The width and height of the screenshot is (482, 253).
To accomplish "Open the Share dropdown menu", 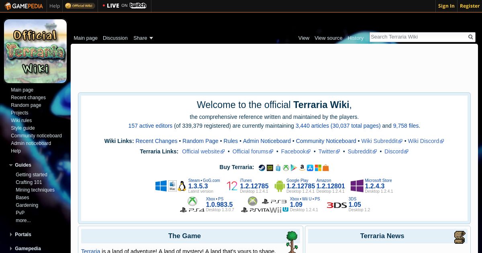I will pyautogui.click(x=143, y=38).
